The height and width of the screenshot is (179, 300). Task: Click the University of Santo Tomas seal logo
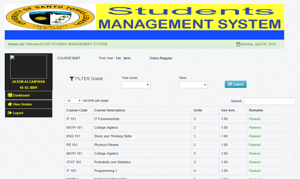tap(50, 17)
